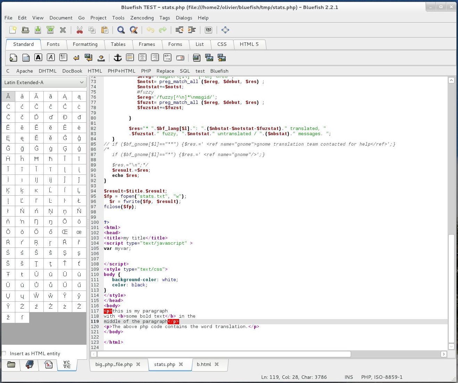Insert paragraph icon
Viewport: 458px width, 383px height.
point(63,58)
